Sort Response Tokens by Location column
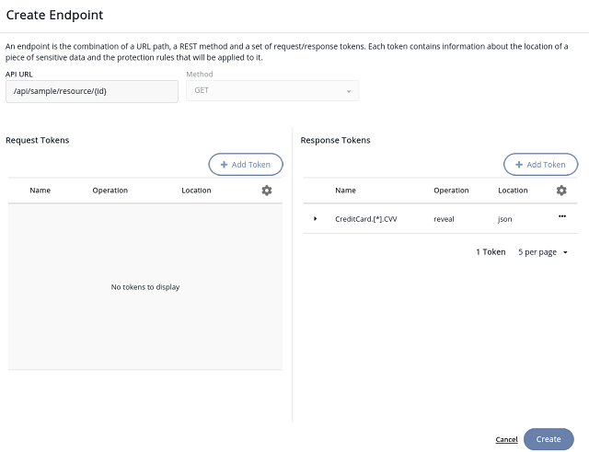589x452 pixels. pyautogui.click(x=513, y=191)
